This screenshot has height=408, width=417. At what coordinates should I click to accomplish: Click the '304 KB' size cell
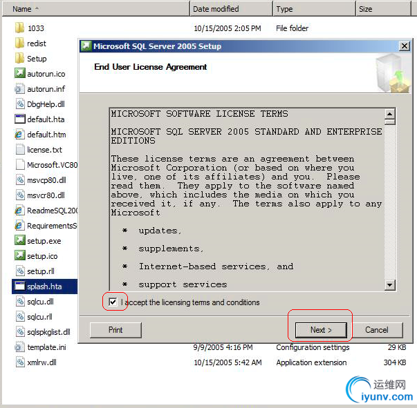395,362
